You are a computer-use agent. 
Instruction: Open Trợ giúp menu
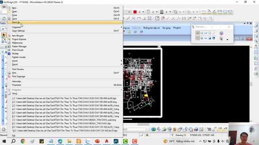[x=166, y=28]
